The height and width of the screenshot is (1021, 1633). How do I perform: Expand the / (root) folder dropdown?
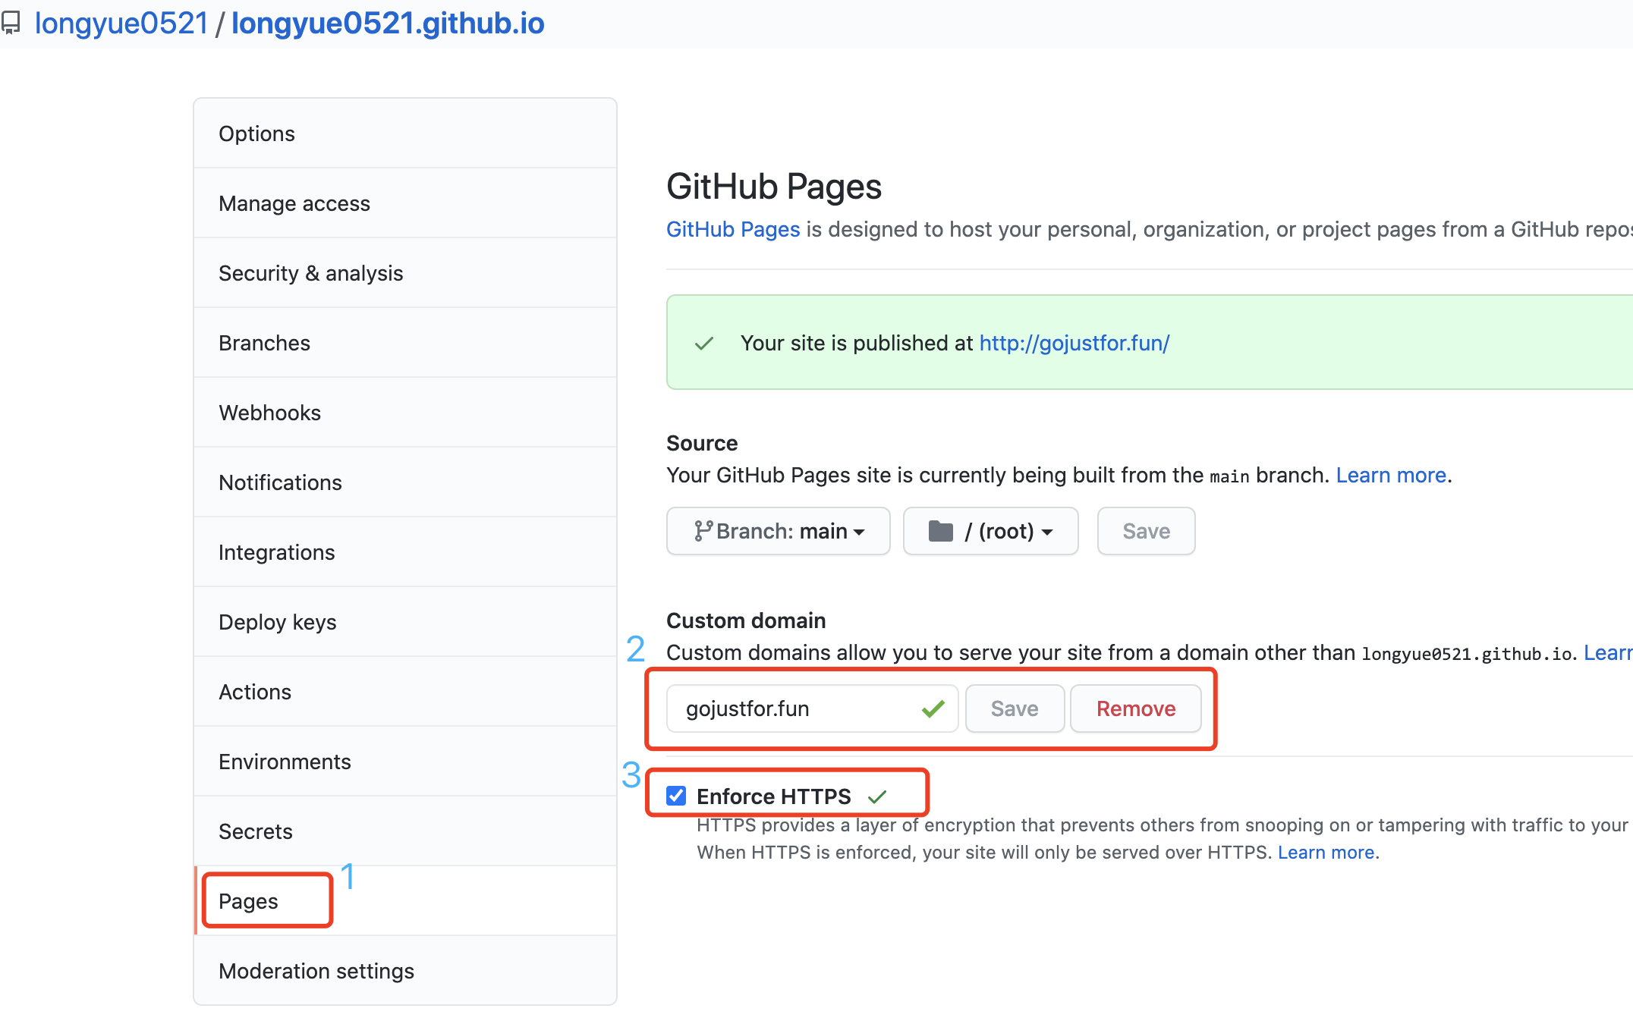click(x=990, y=531)
